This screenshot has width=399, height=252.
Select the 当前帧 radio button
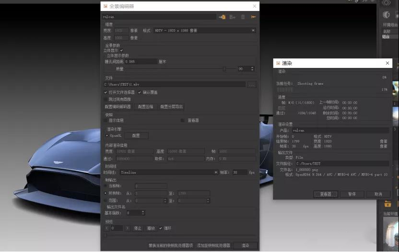(106, 186)
